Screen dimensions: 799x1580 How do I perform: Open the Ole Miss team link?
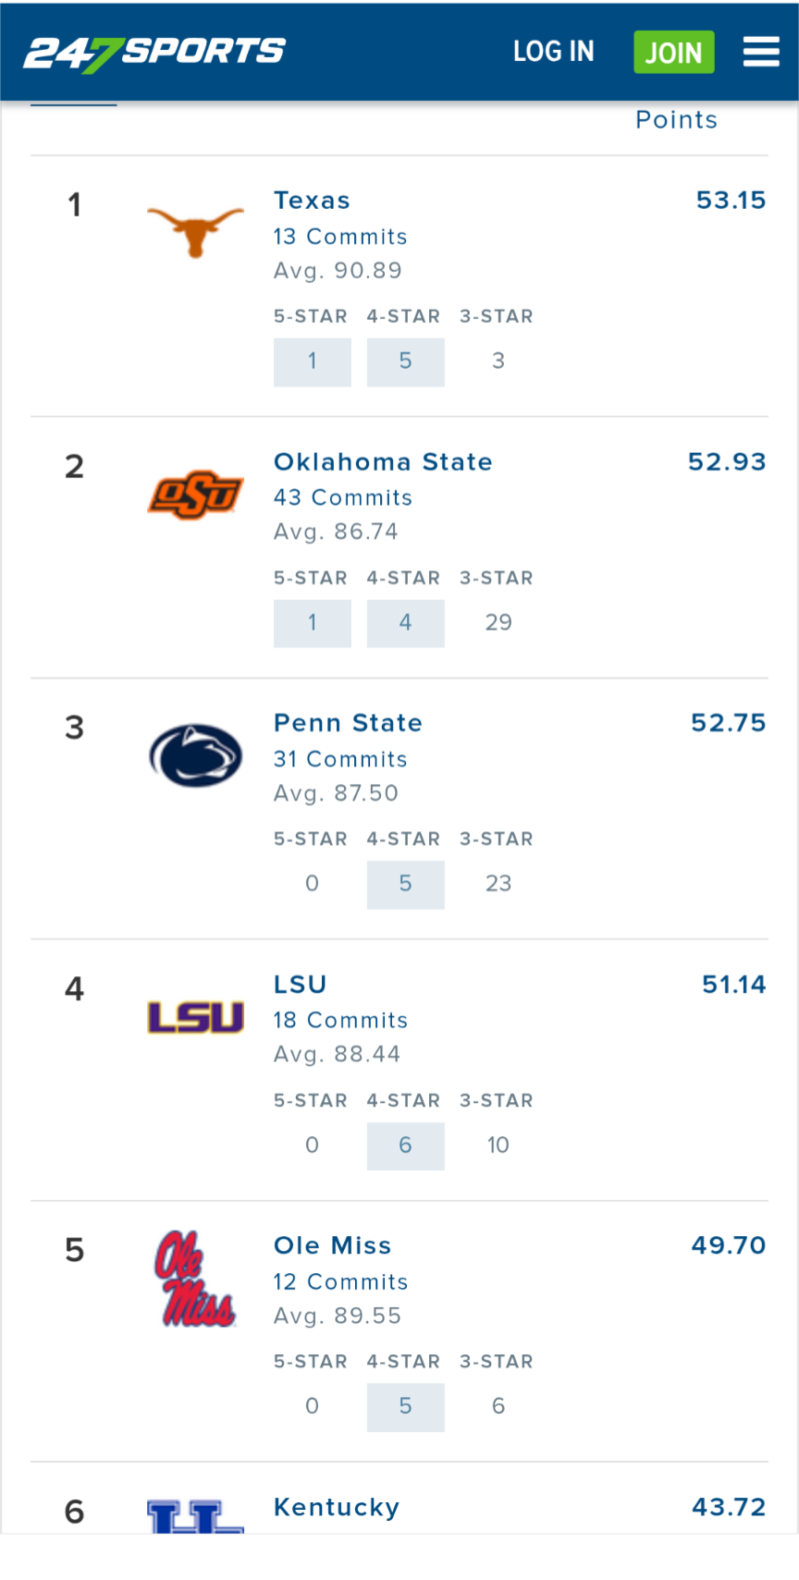click(x=332, y=1245)
